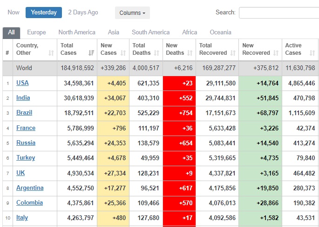The image size is (319, 227).
Task: Select World new recovered +375,812
Action: (x=266, y=68)
